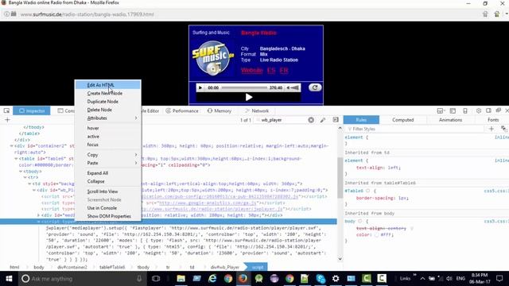The height and width of the screenshot is (286, 509).
Task: Open Windows Start menu
Action: pyautogui.click(x=9, y=279)
